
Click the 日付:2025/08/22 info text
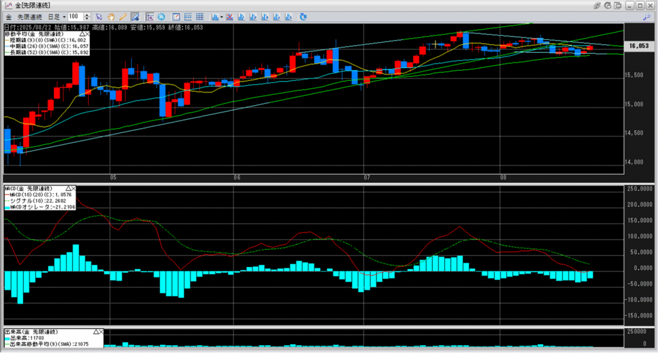28,27
